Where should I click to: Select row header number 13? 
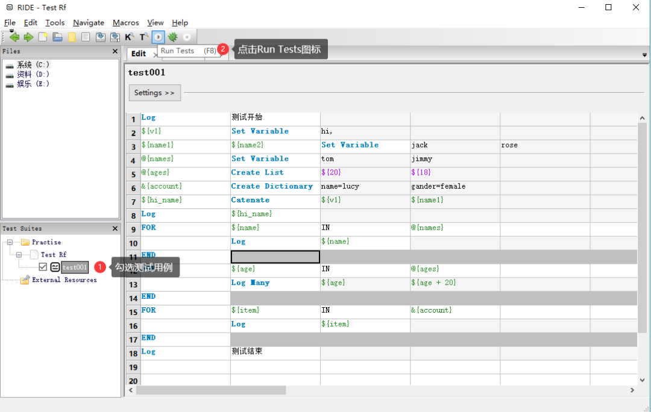point(133,285)
